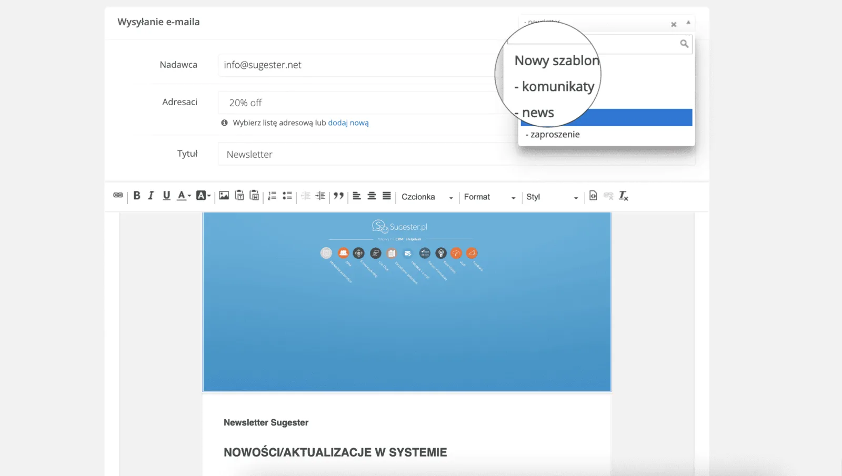This screenshot has height=476, width=842.
Task: Center the text
Action: (372, 196)
